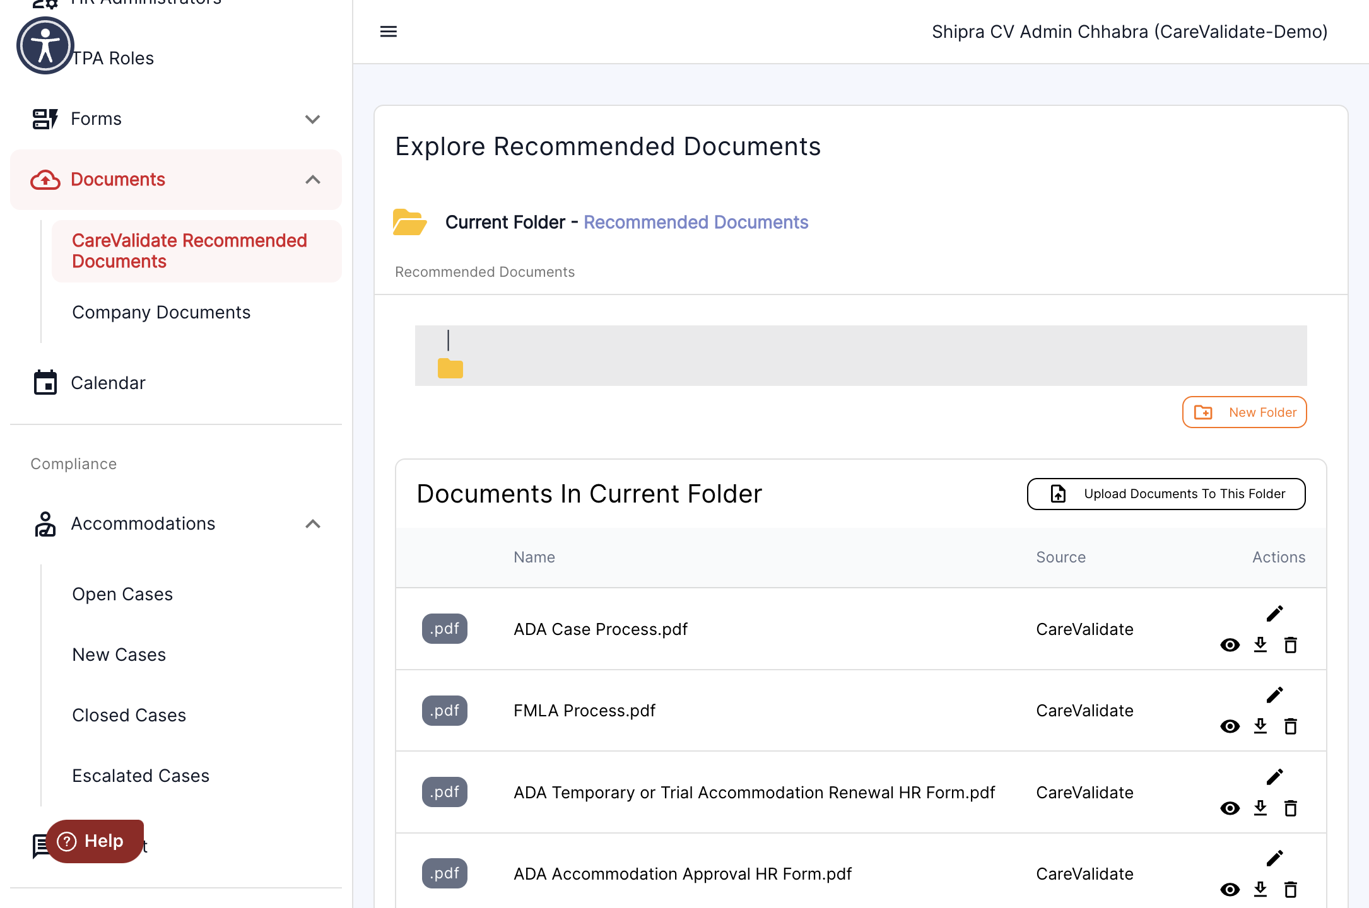Go to New Cases

click(x=119, y=655)
